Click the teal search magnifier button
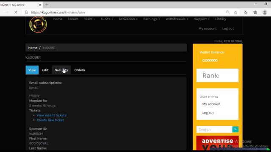 (x=235, y=129)
